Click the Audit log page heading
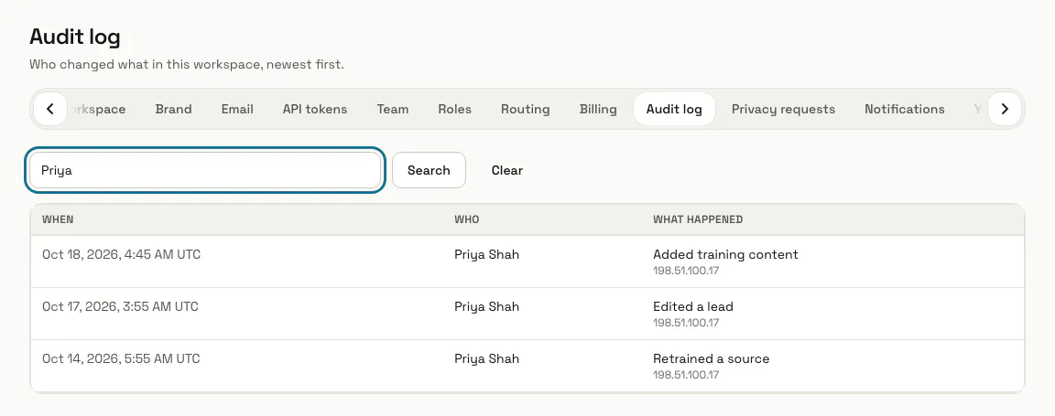The height and width of the screenshot is (416, 1055). (x=75, y=37)
